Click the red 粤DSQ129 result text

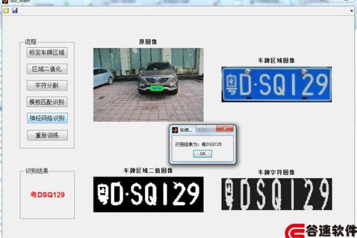pyautogui.click(x=48, y=195)
